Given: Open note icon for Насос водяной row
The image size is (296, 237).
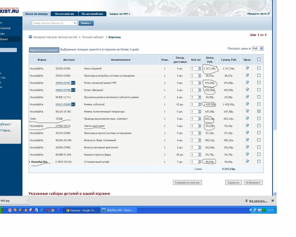Looking at the screenshot, I should pos(247,68).
